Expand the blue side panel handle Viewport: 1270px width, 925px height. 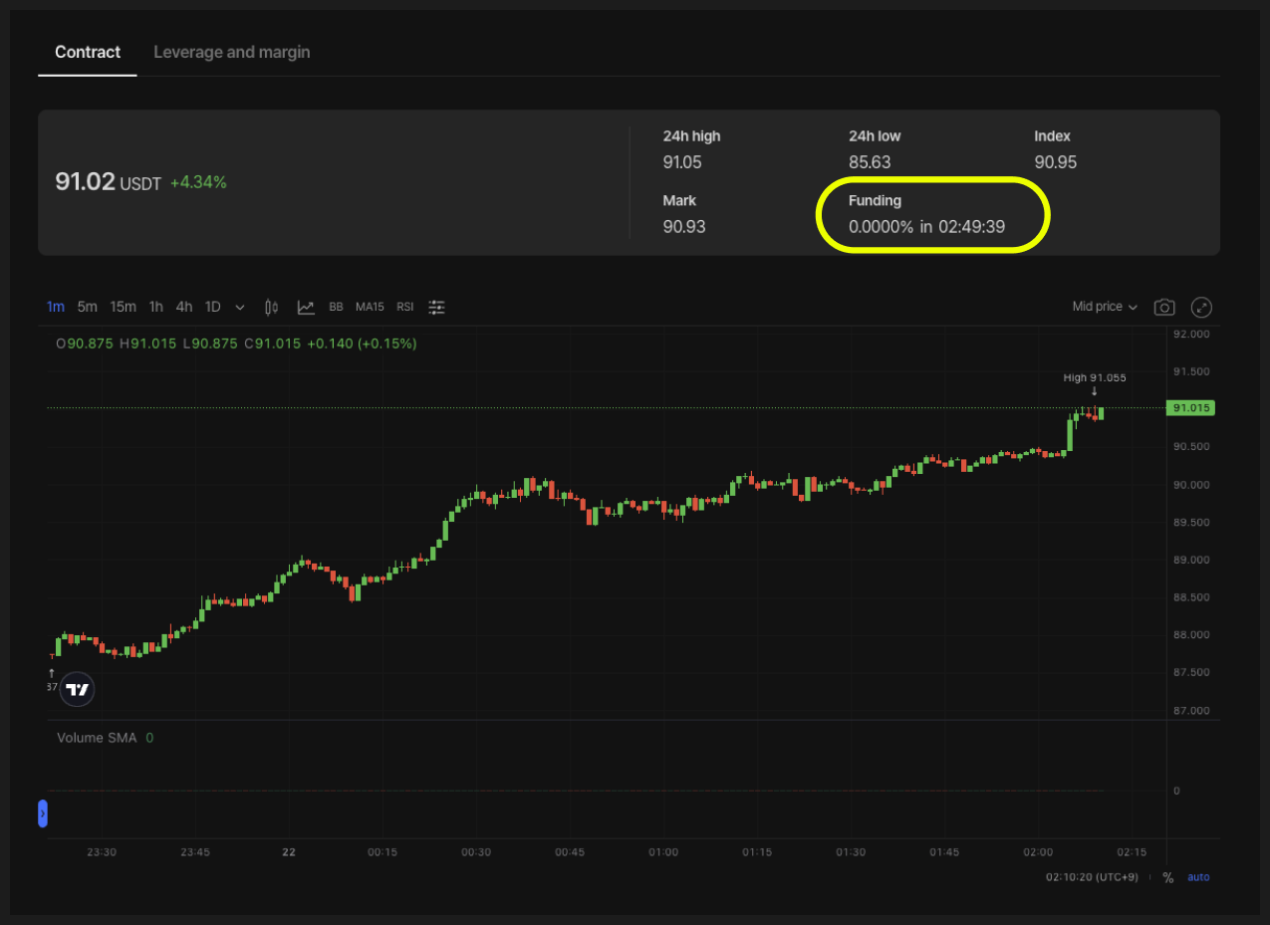(x=43, y=813)
